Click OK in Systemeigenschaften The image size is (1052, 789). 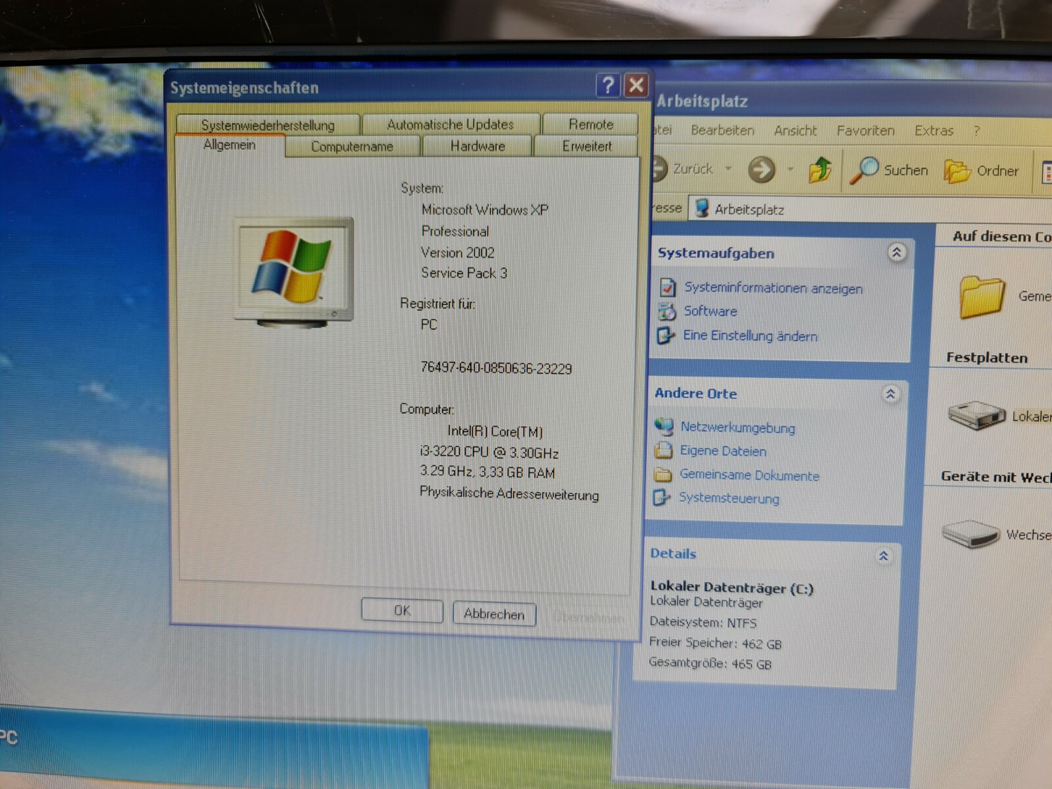402,610
